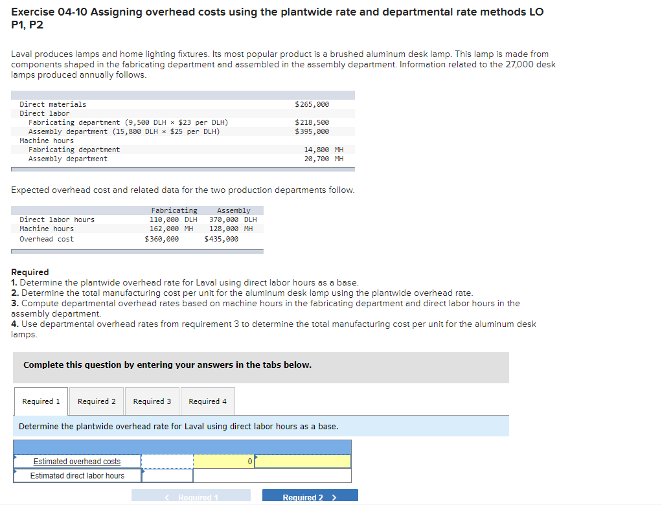
Task: Switch to the Required 3 tab
Action: tap(152, 401)
